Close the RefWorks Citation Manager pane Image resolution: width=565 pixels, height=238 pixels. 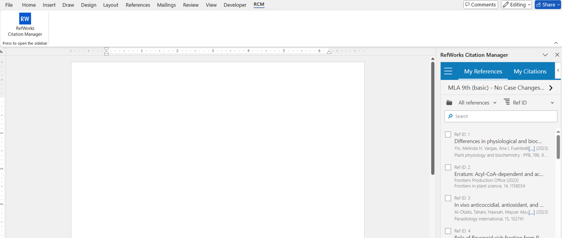point(557,55)
